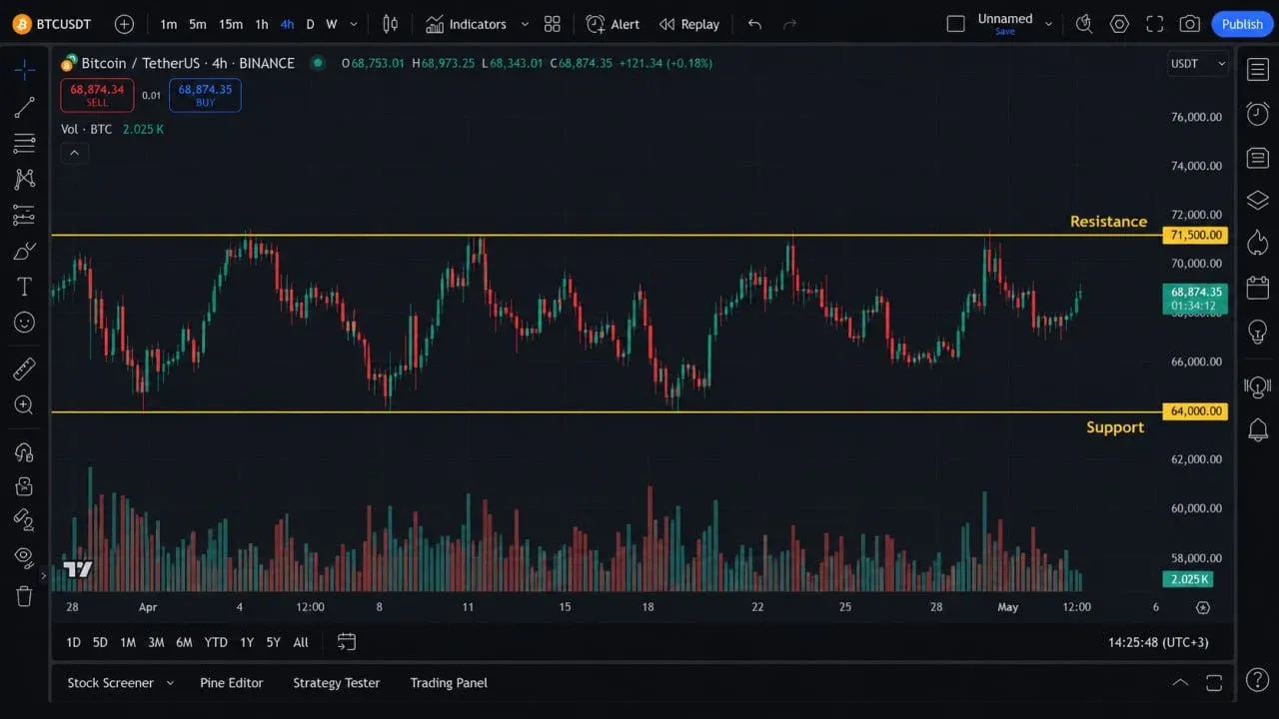Open the notifications bell icon
Image resolution: width=1279 pixels, height=719 pixels.
[x=1257, y=430]
